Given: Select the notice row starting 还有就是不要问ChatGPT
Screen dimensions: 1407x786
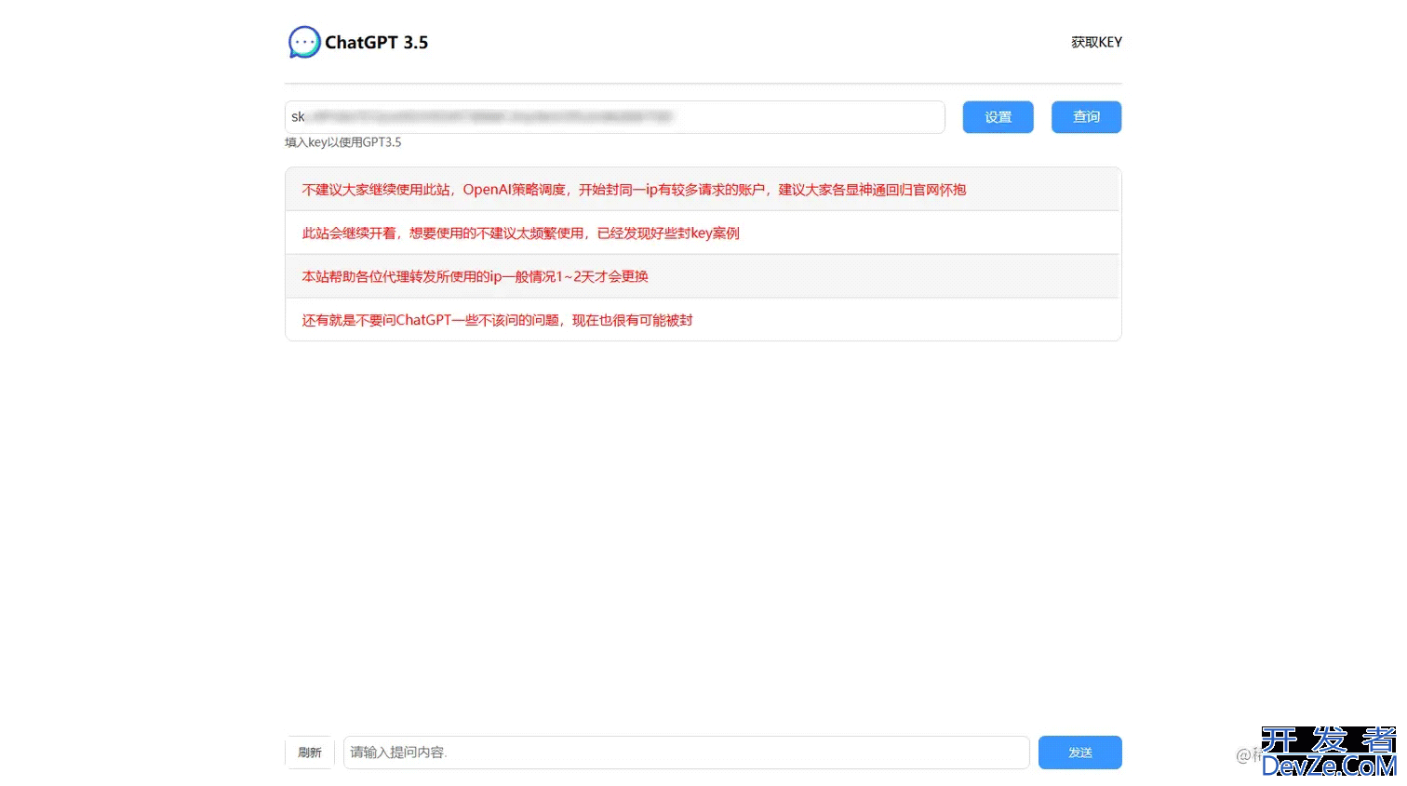Looking at the screenshot, I should coord(703,320).
